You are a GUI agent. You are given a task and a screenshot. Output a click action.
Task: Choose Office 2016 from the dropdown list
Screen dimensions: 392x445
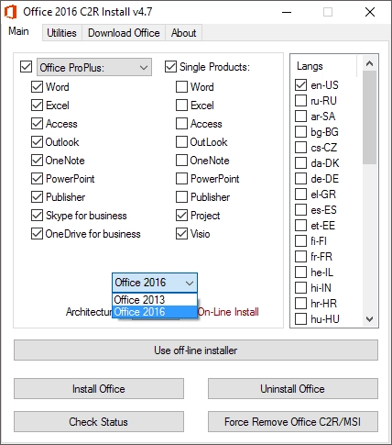tap(155, 312)
